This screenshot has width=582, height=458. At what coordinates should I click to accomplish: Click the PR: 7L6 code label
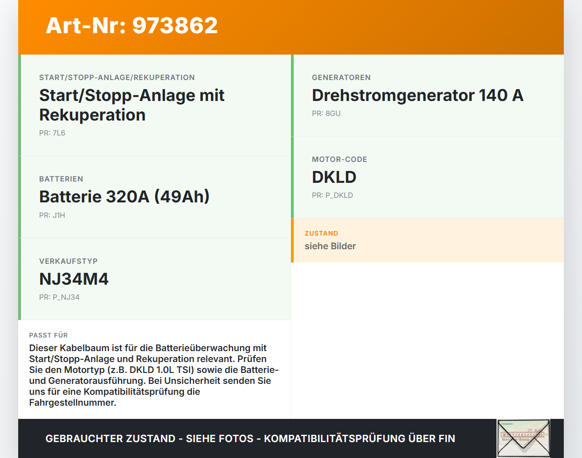pos(52,133)
